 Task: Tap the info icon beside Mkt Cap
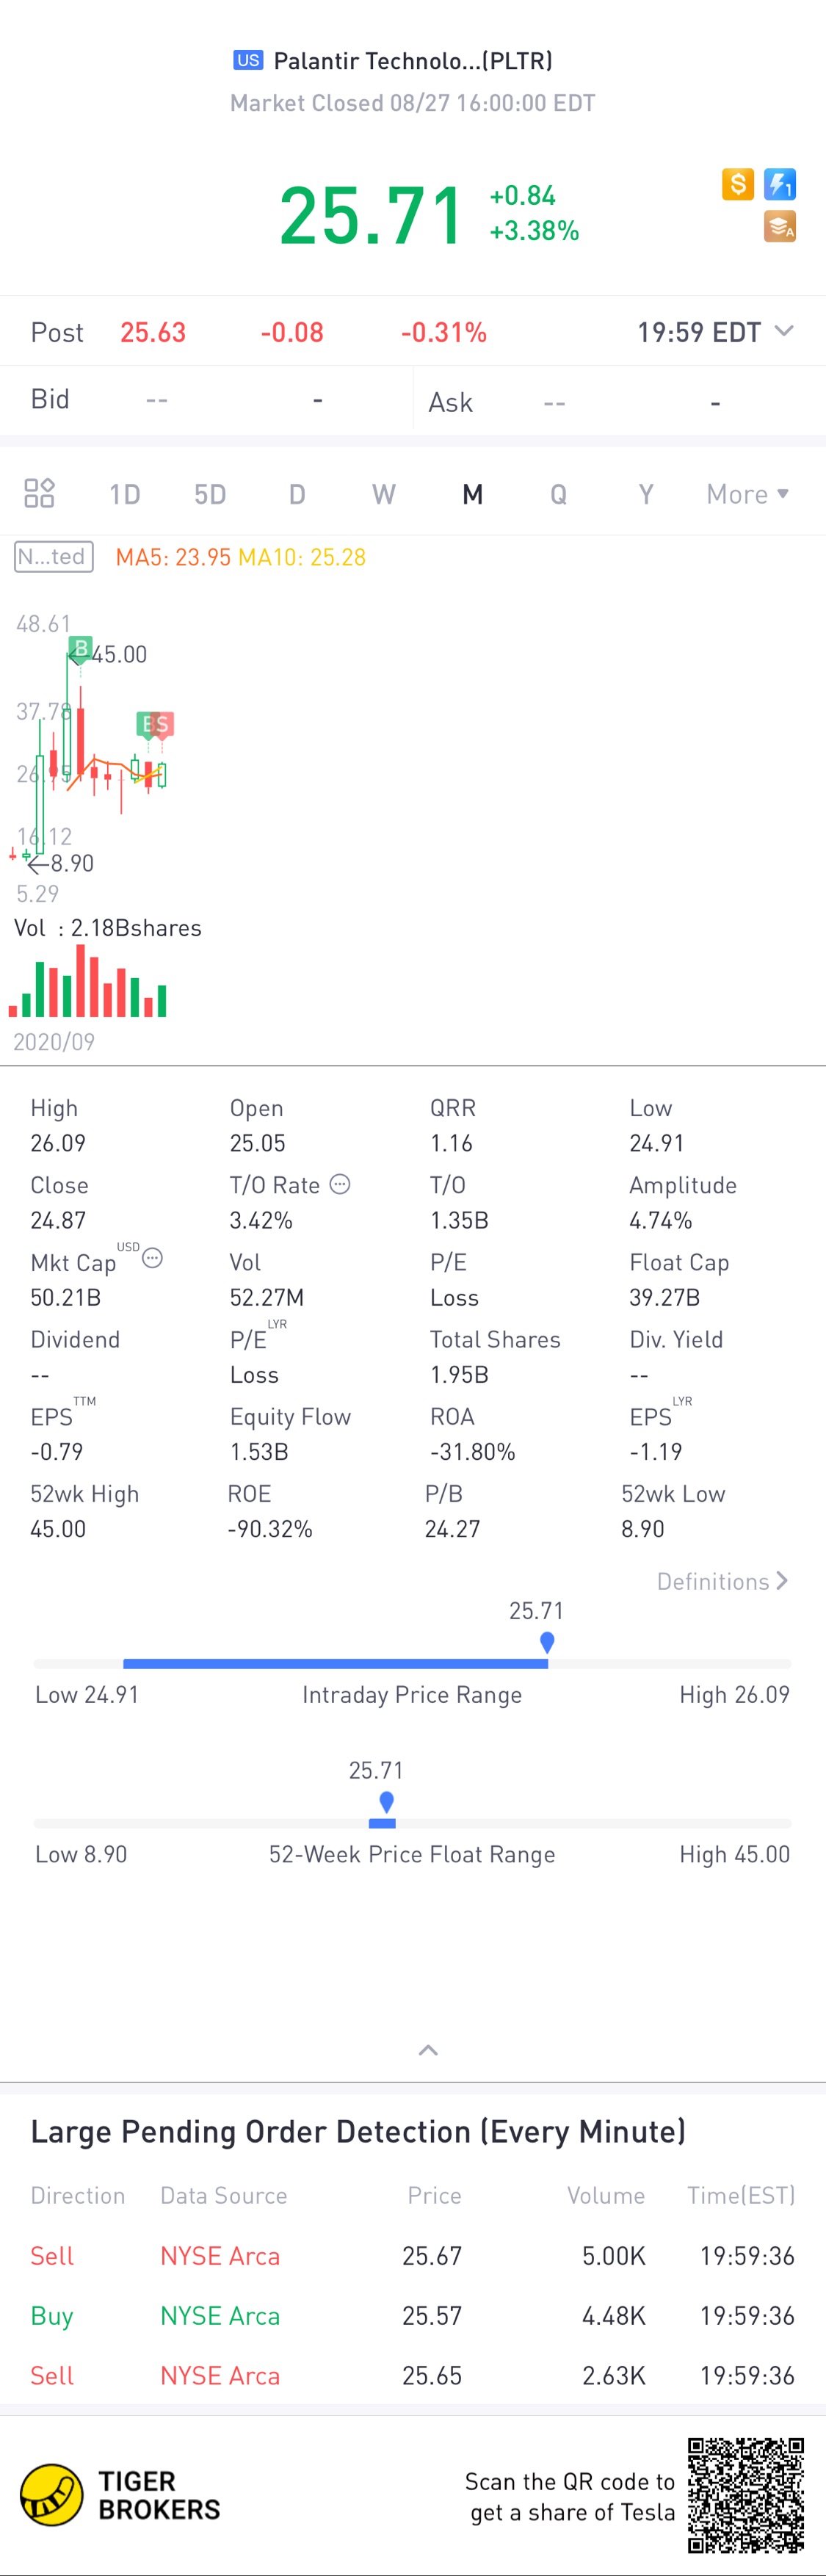[152, 1258]
